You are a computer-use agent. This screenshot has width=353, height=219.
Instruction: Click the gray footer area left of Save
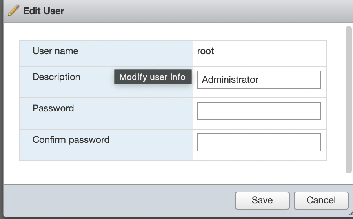118,200
